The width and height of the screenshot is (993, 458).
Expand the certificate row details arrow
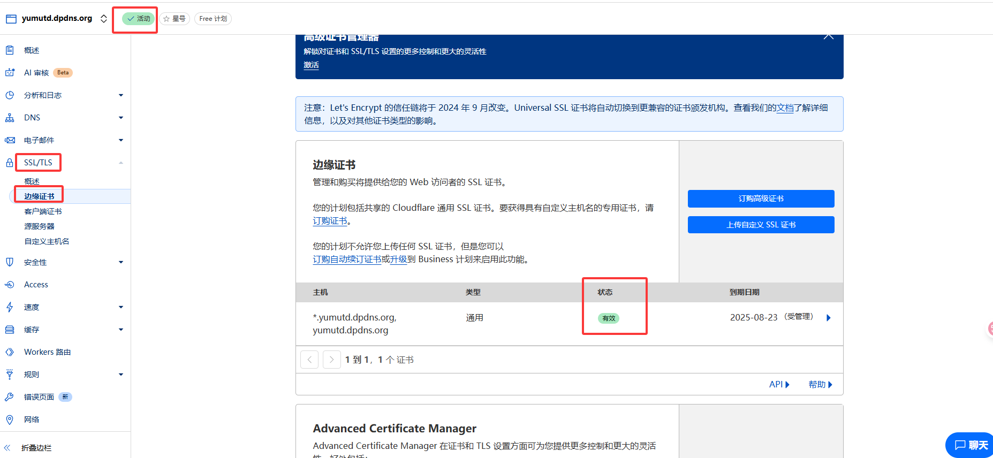[x=829, y=318]
